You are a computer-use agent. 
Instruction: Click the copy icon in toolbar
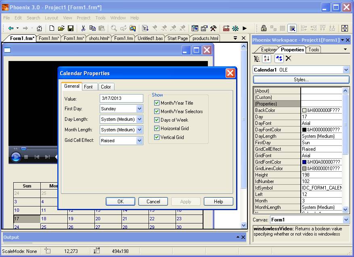92,28
